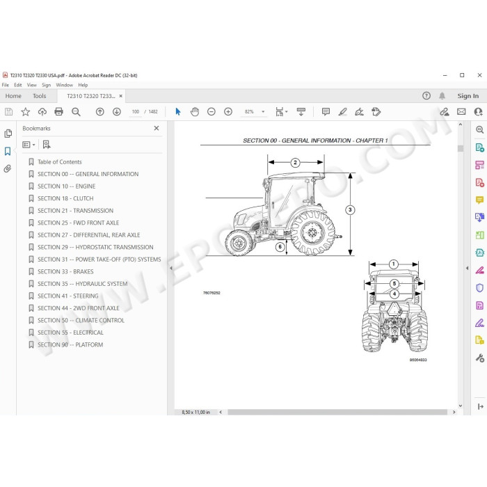Open SECTION 18 - CLUTCH bookmark
Viewport: 487px width, 487px height.
(65, 198)
